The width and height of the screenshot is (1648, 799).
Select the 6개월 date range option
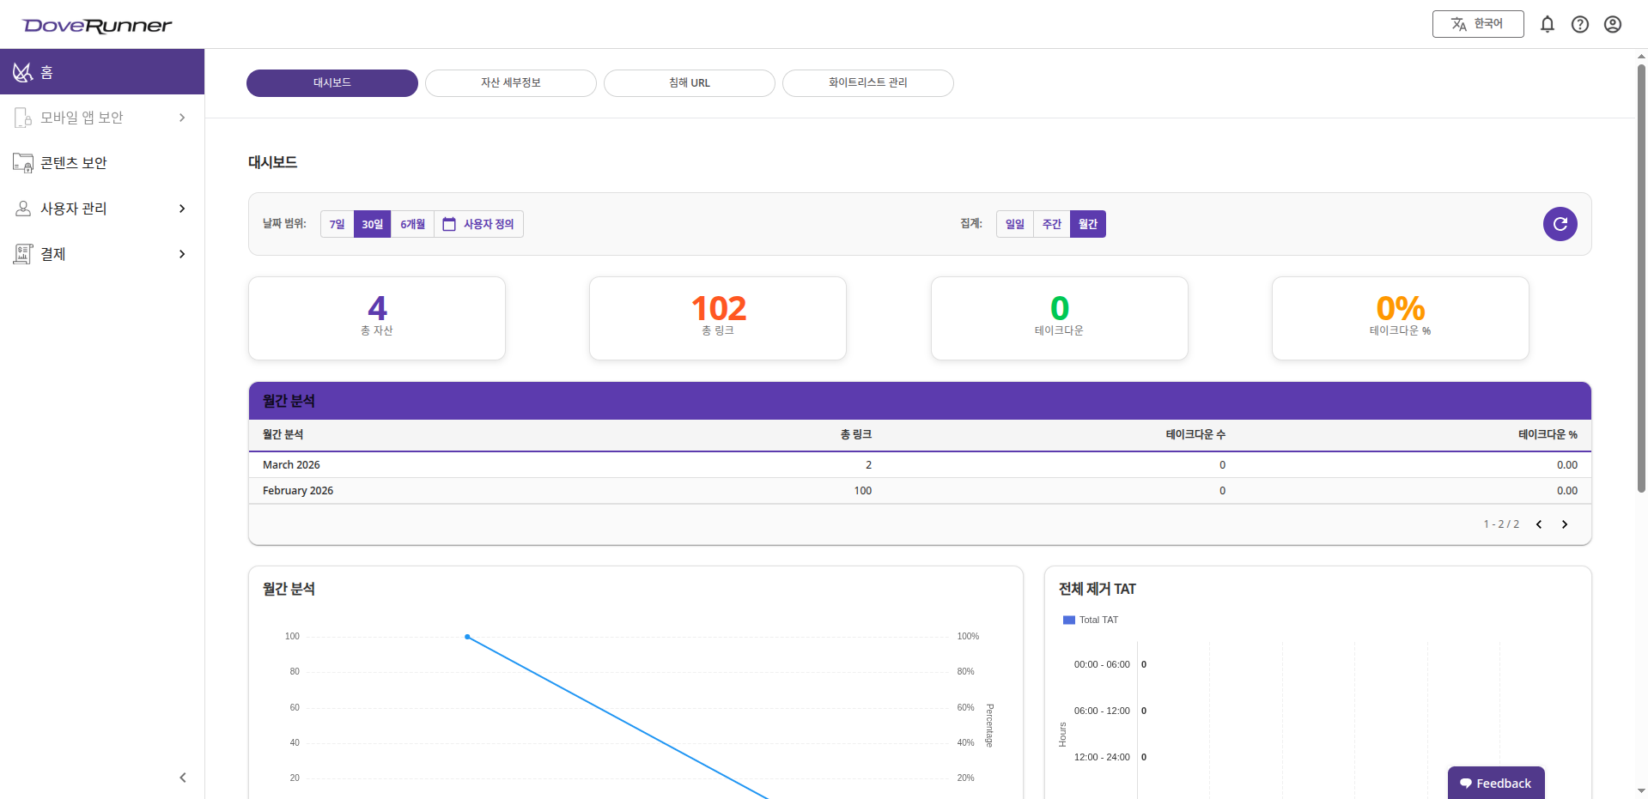(412, 224)
